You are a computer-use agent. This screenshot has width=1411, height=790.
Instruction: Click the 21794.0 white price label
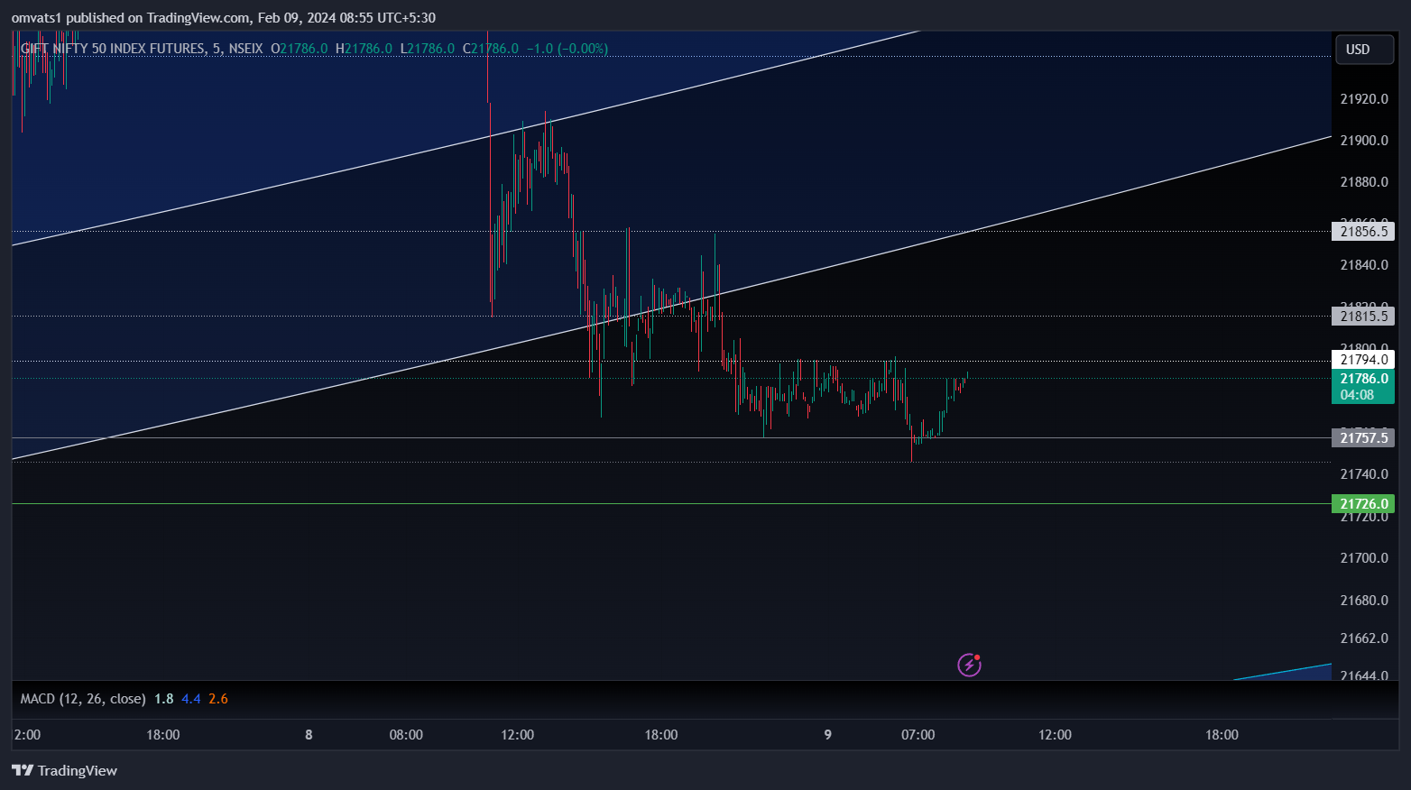point(1363,360)
